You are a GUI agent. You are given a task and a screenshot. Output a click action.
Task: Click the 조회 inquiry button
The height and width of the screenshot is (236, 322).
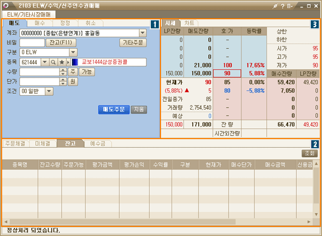coord(310,153)
